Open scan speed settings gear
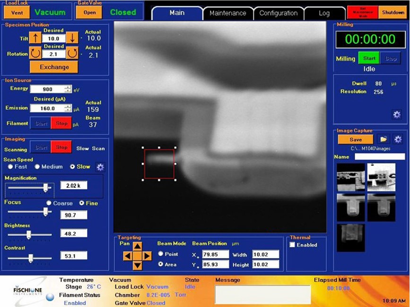 (x=100, y=167)
